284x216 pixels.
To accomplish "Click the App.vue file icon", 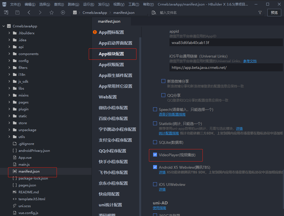I will pyautogui.click(x=15, y=157).
